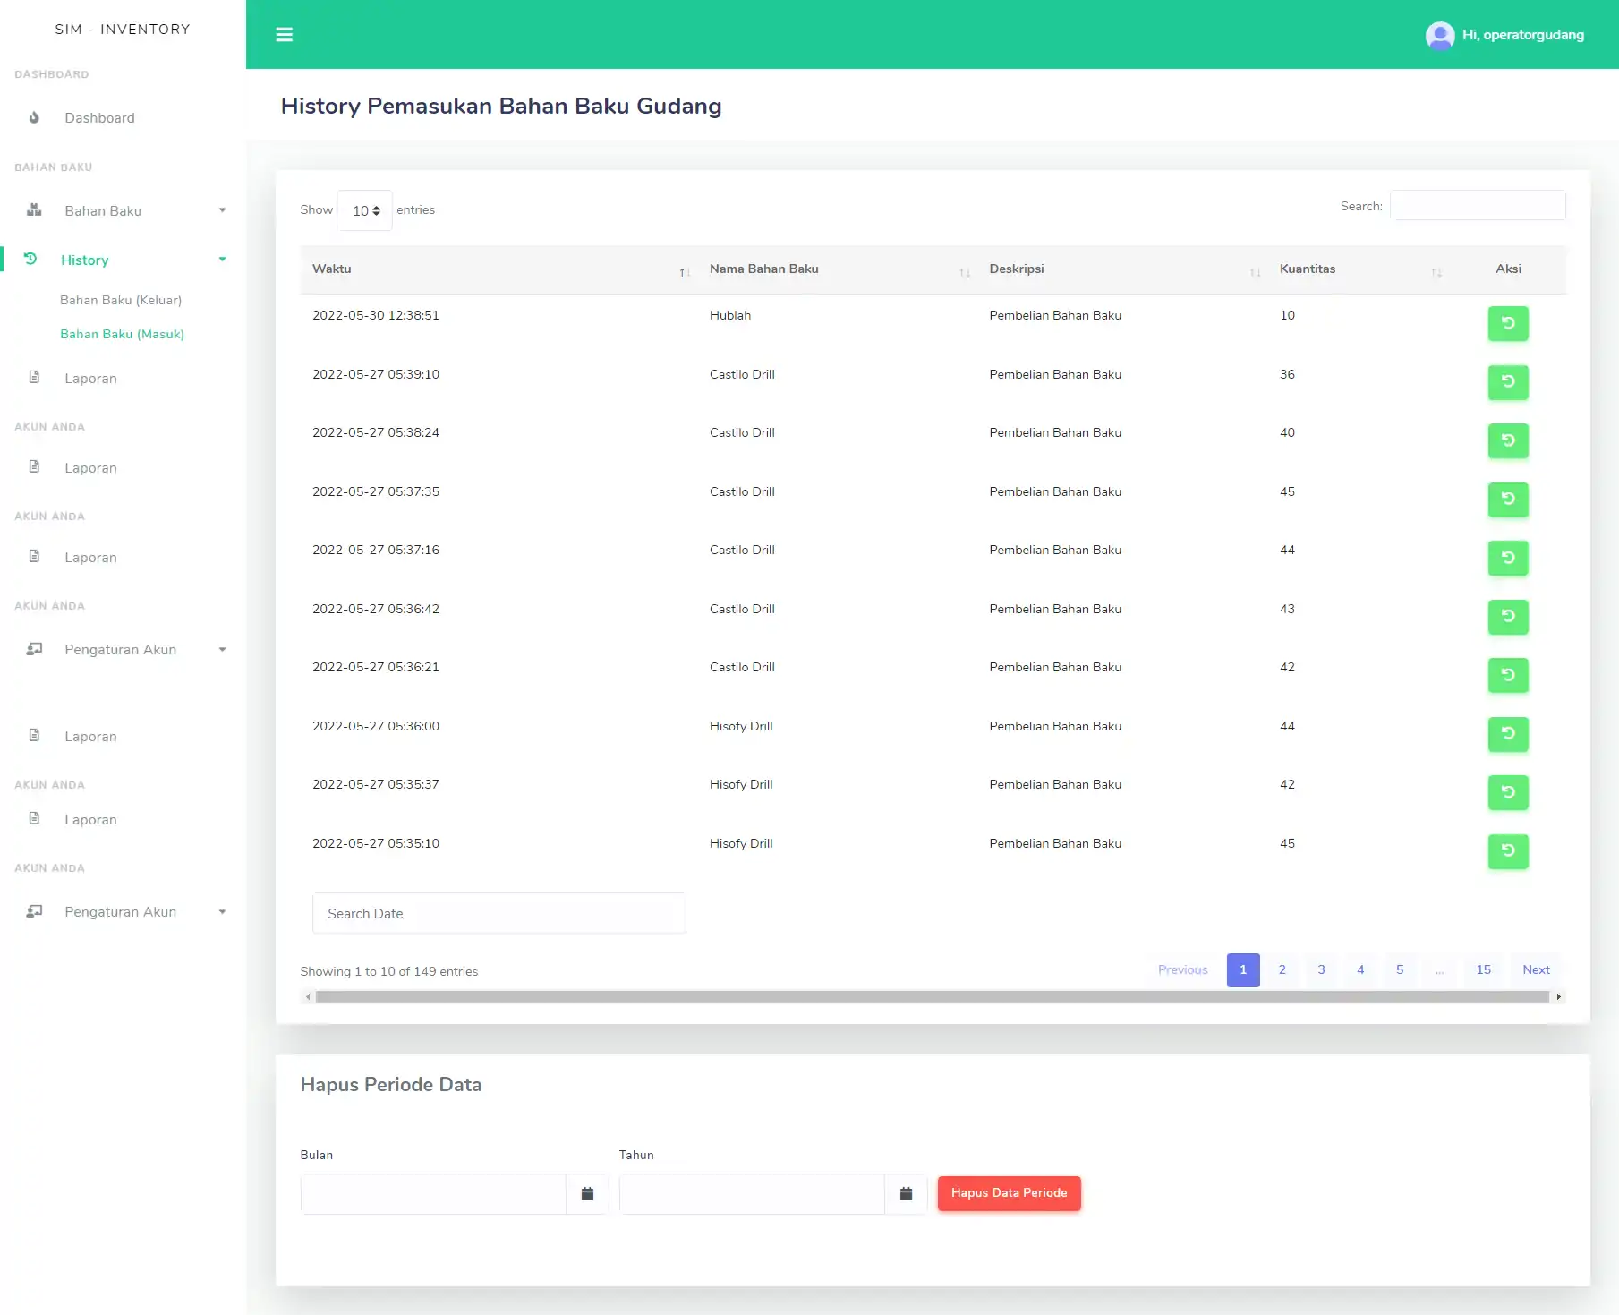Screen dimensions: 1619x1315
Task: Click restore icon for 2022-05-27 05:39:10 row
Action: pyautogui.click(x=1508, y=382)
